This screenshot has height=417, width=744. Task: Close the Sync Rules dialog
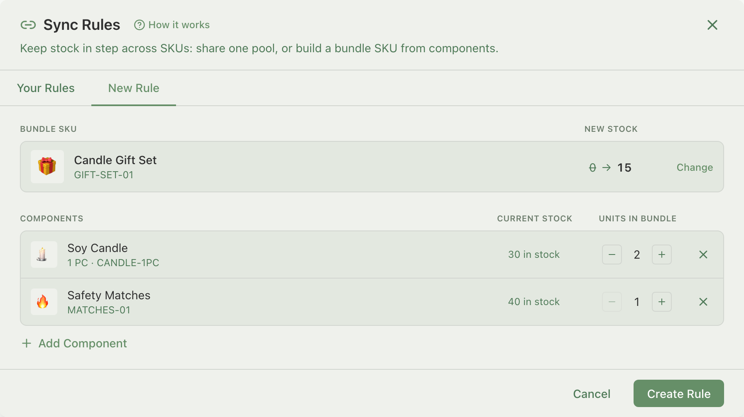click(712, 25)
